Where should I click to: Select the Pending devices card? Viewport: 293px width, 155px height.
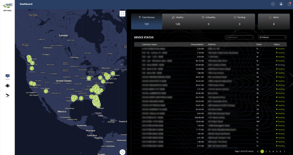pos(239,21)
